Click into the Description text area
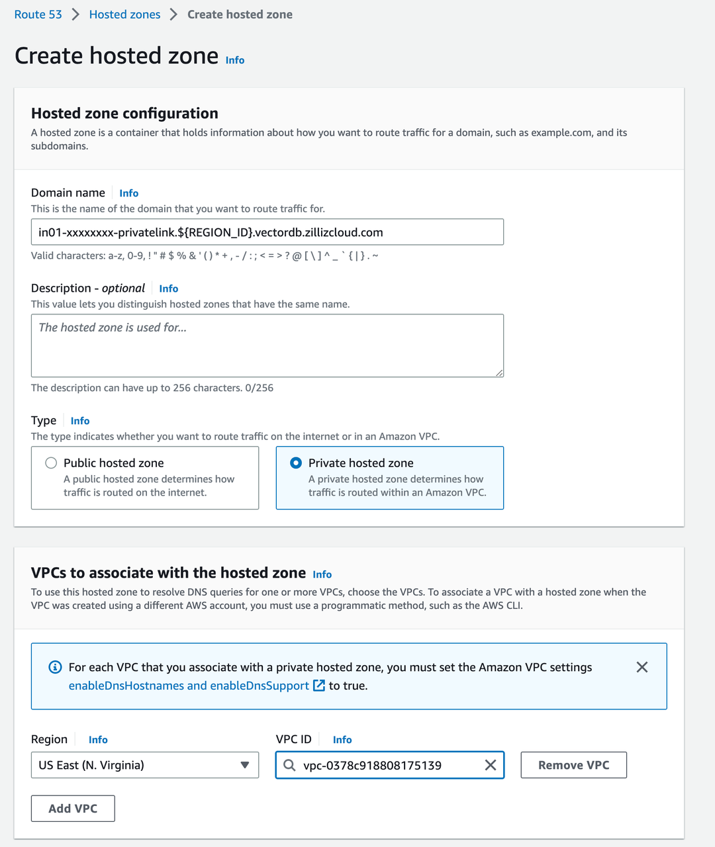Image resolution: width=715 pixels, height=847 pixels. [x=267, y=345]
